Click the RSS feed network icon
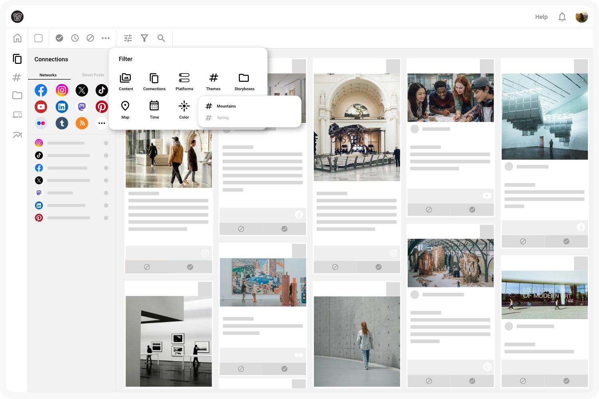This screenshot has height=399, width=599. coord(82,123)
